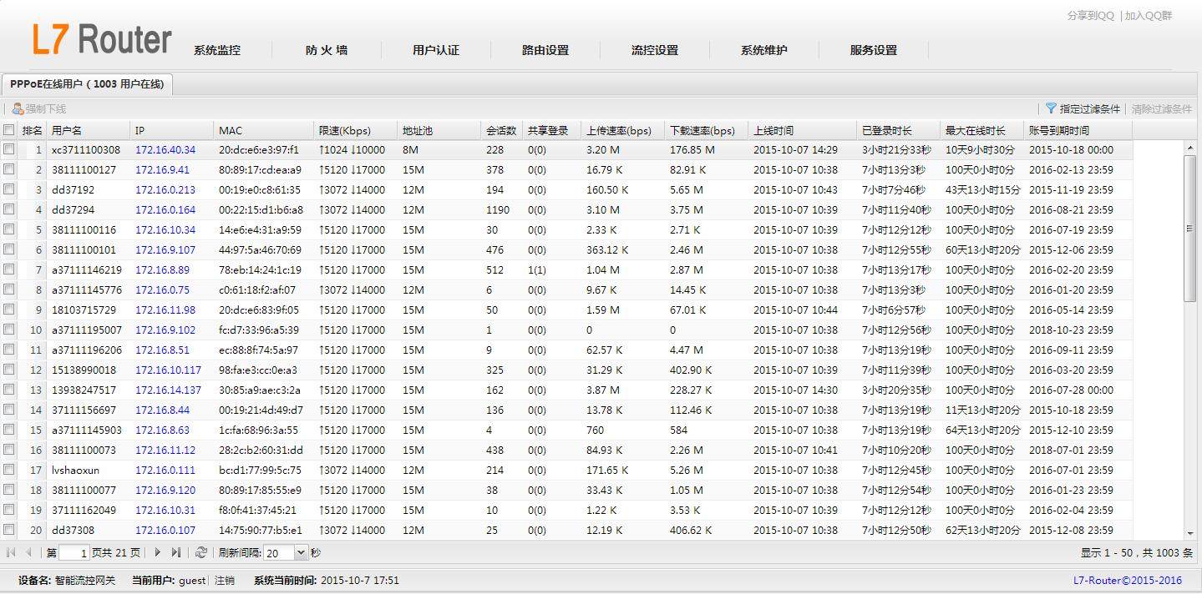This screenshot has height=594, width=1202.
Task: Toggle the select-all checkbox in table header
Action: tap(9, 130)
